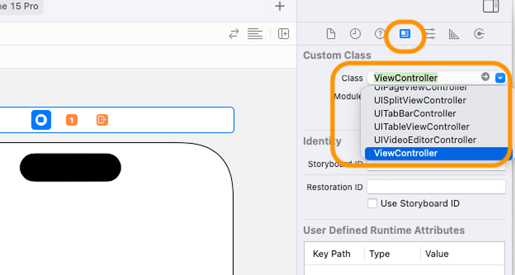Open the Connections inspector

[x=479, y=34]
